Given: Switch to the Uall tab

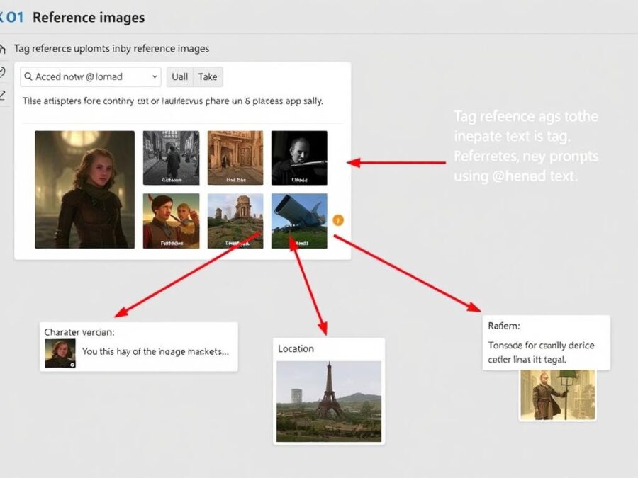Looking at the screenshot, I should tap(179, 76).
